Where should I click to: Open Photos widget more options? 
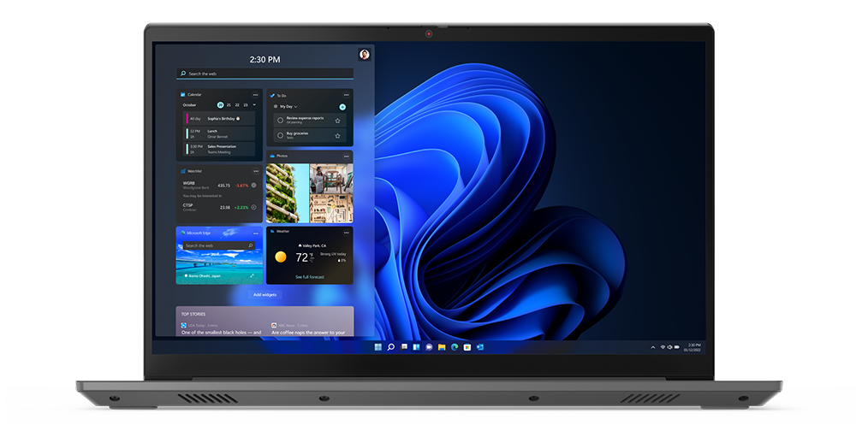coord(346,156)
